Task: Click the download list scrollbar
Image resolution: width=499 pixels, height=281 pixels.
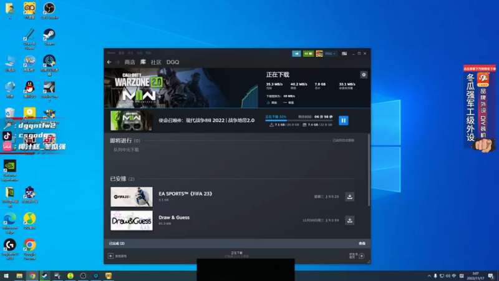Action: click(x=369, y=170)
